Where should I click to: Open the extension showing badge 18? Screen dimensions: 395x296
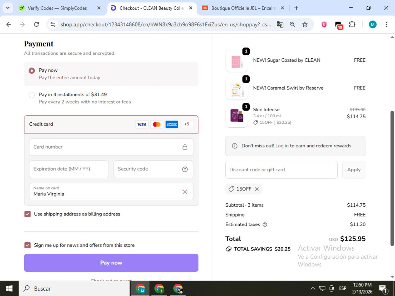[339, 25]
